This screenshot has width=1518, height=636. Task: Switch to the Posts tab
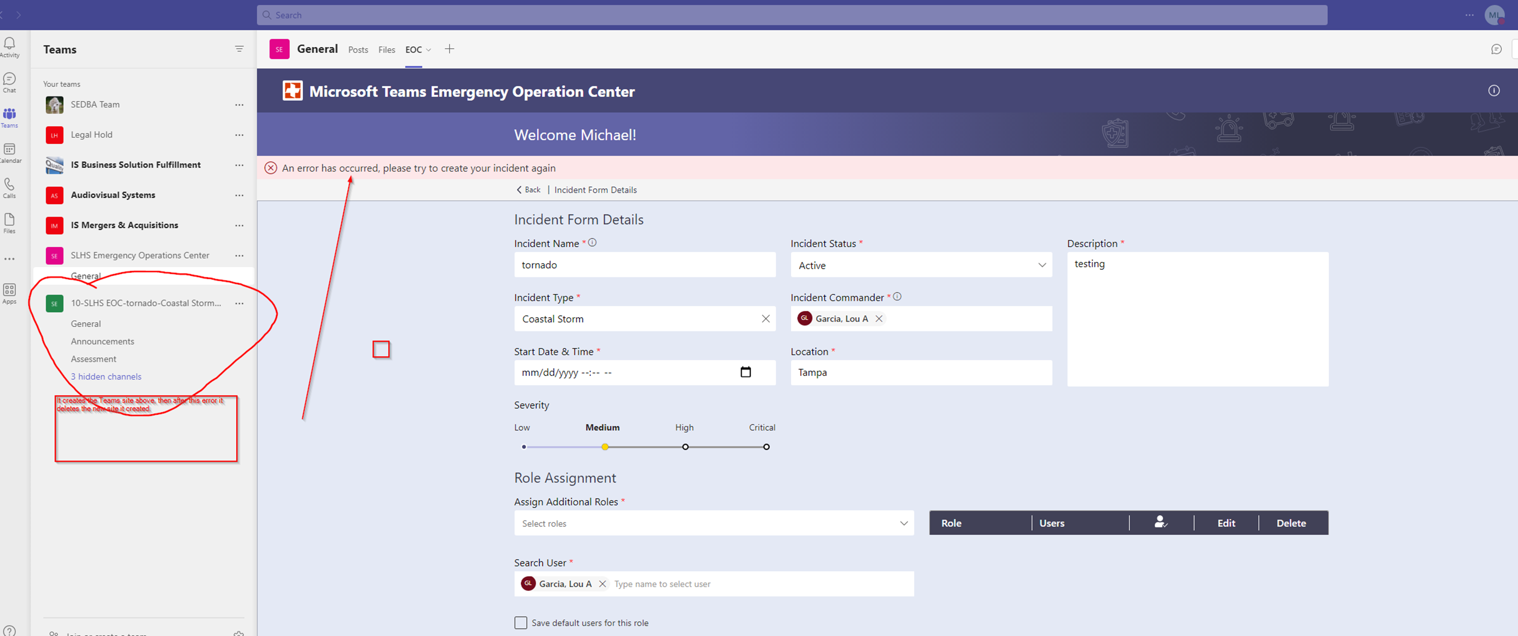coord(358,50)
